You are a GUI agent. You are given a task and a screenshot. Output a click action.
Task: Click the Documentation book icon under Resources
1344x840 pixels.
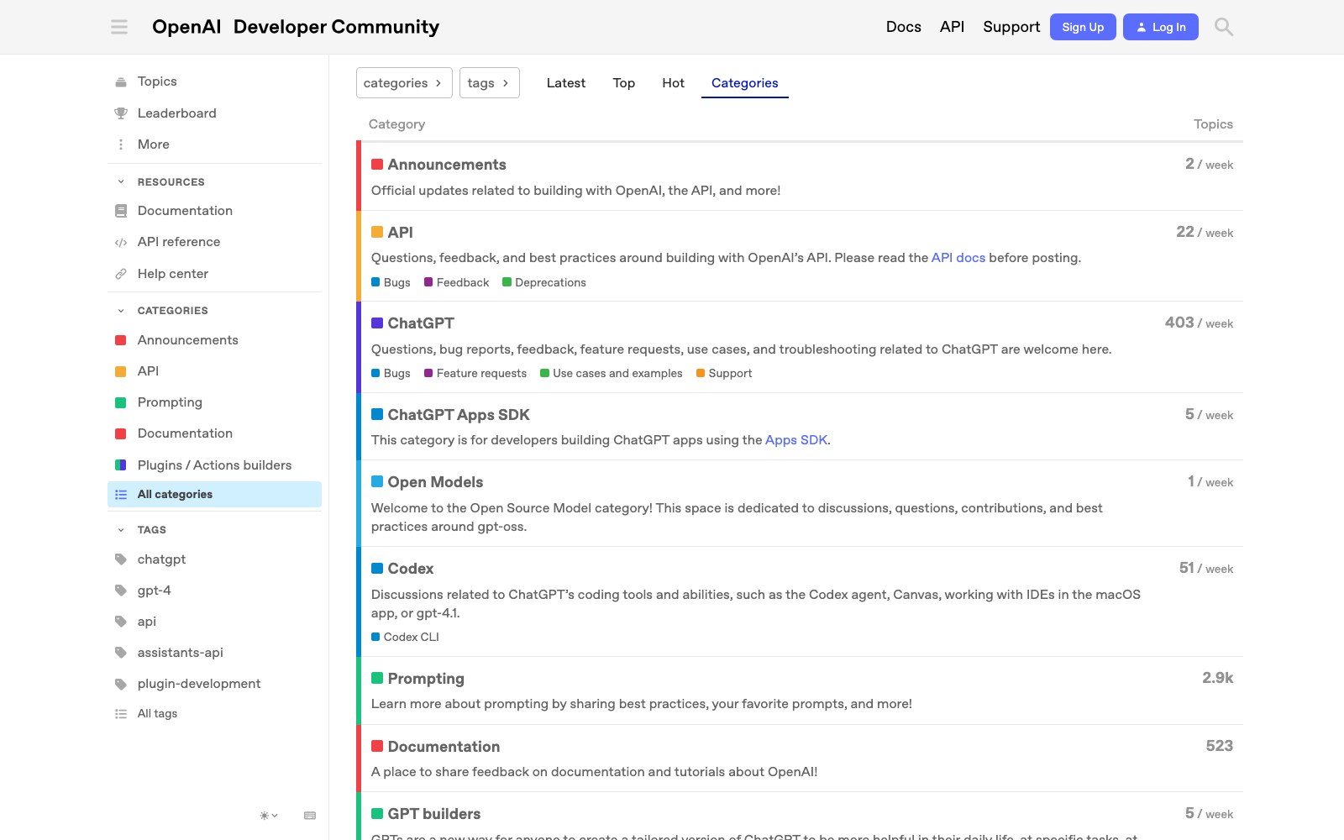click(121, 211)
